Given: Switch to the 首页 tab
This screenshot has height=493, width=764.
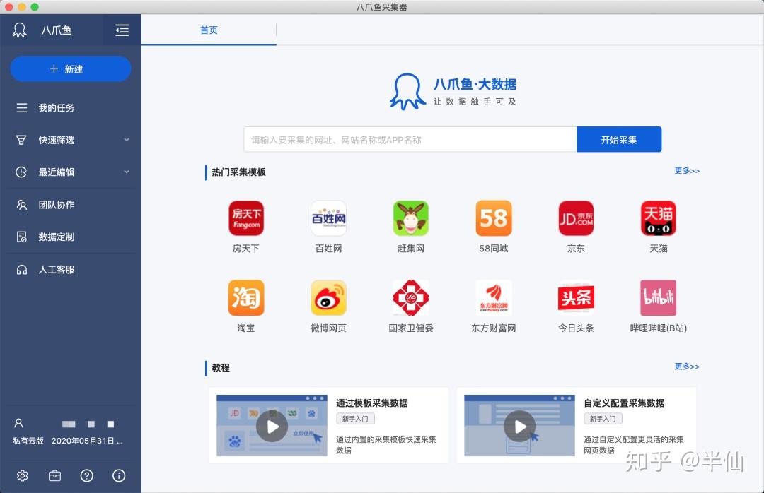Looking at the screenshot, I should [209, 30].
